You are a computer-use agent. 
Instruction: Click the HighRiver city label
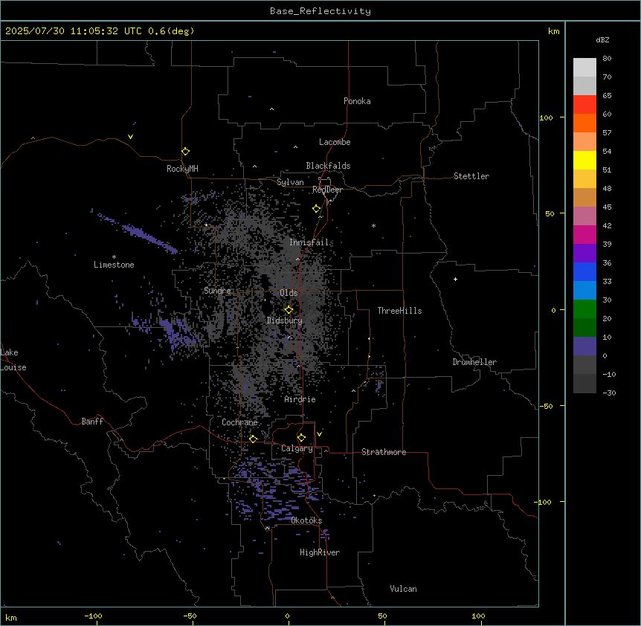(320, 552)
